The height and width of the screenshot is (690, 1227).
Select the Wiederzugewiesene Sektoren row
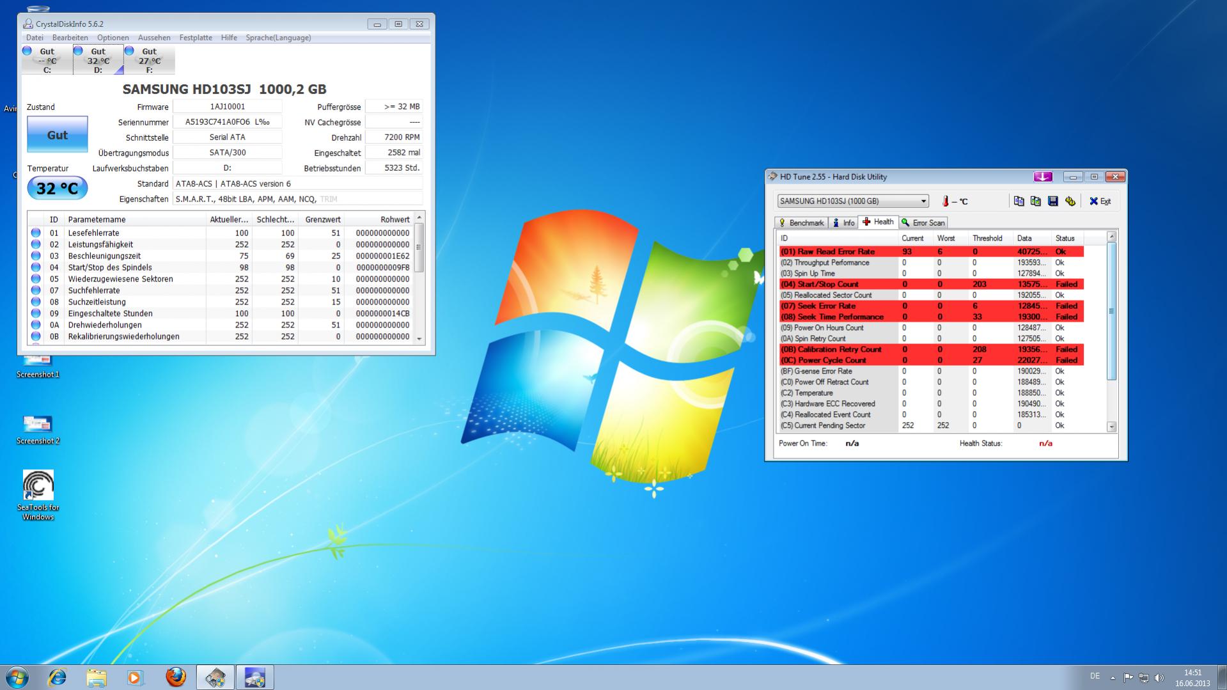(221, 279)
